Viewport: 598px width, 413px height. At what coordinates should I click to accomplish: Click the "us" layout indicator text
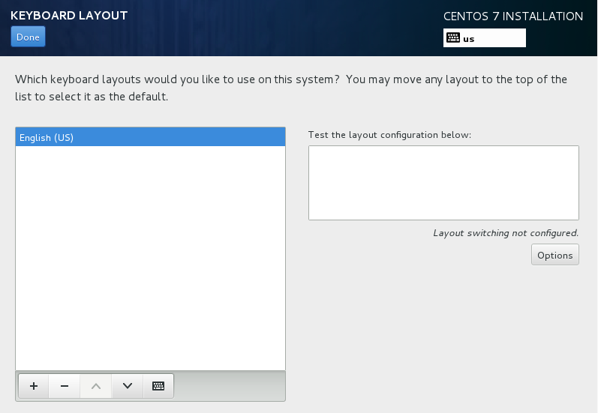click(x=469, y=39)
